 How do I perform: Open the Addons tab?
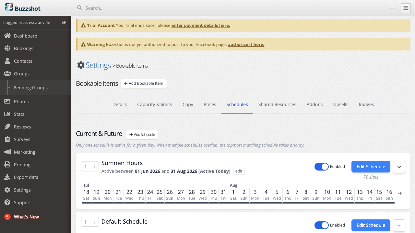pyautogui.click(x=314, y=105)
